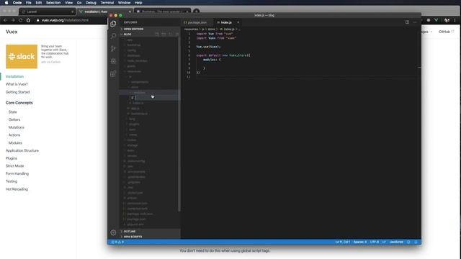Click UTF-8 encoding in status bar
Image resolution: width=461 pixels, height=259 pixels.
pyautogui.click(x=375, y=242)
